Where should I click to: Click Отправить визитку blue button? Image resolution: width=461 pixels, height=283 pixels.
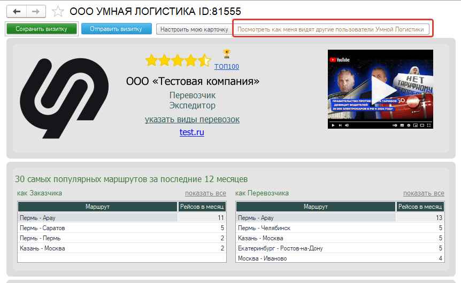click(x=117, y=29)
